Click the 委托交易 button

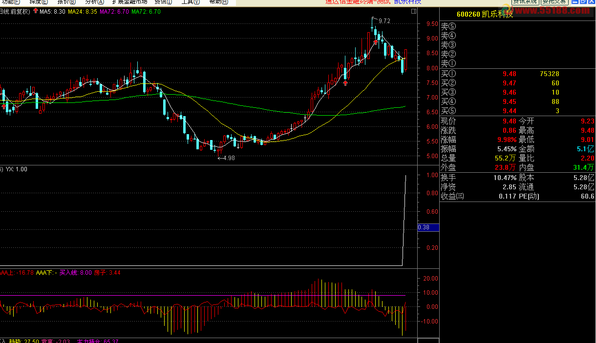click(554, 2)
